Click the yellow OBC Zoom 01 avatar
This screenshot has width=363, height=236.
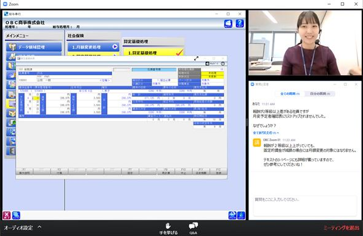pyautogui.click(x=257, y=142)
